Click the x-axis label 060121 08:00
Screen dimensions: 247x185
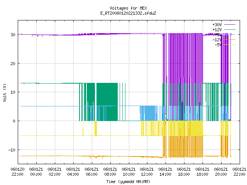(x=110, y=172)
